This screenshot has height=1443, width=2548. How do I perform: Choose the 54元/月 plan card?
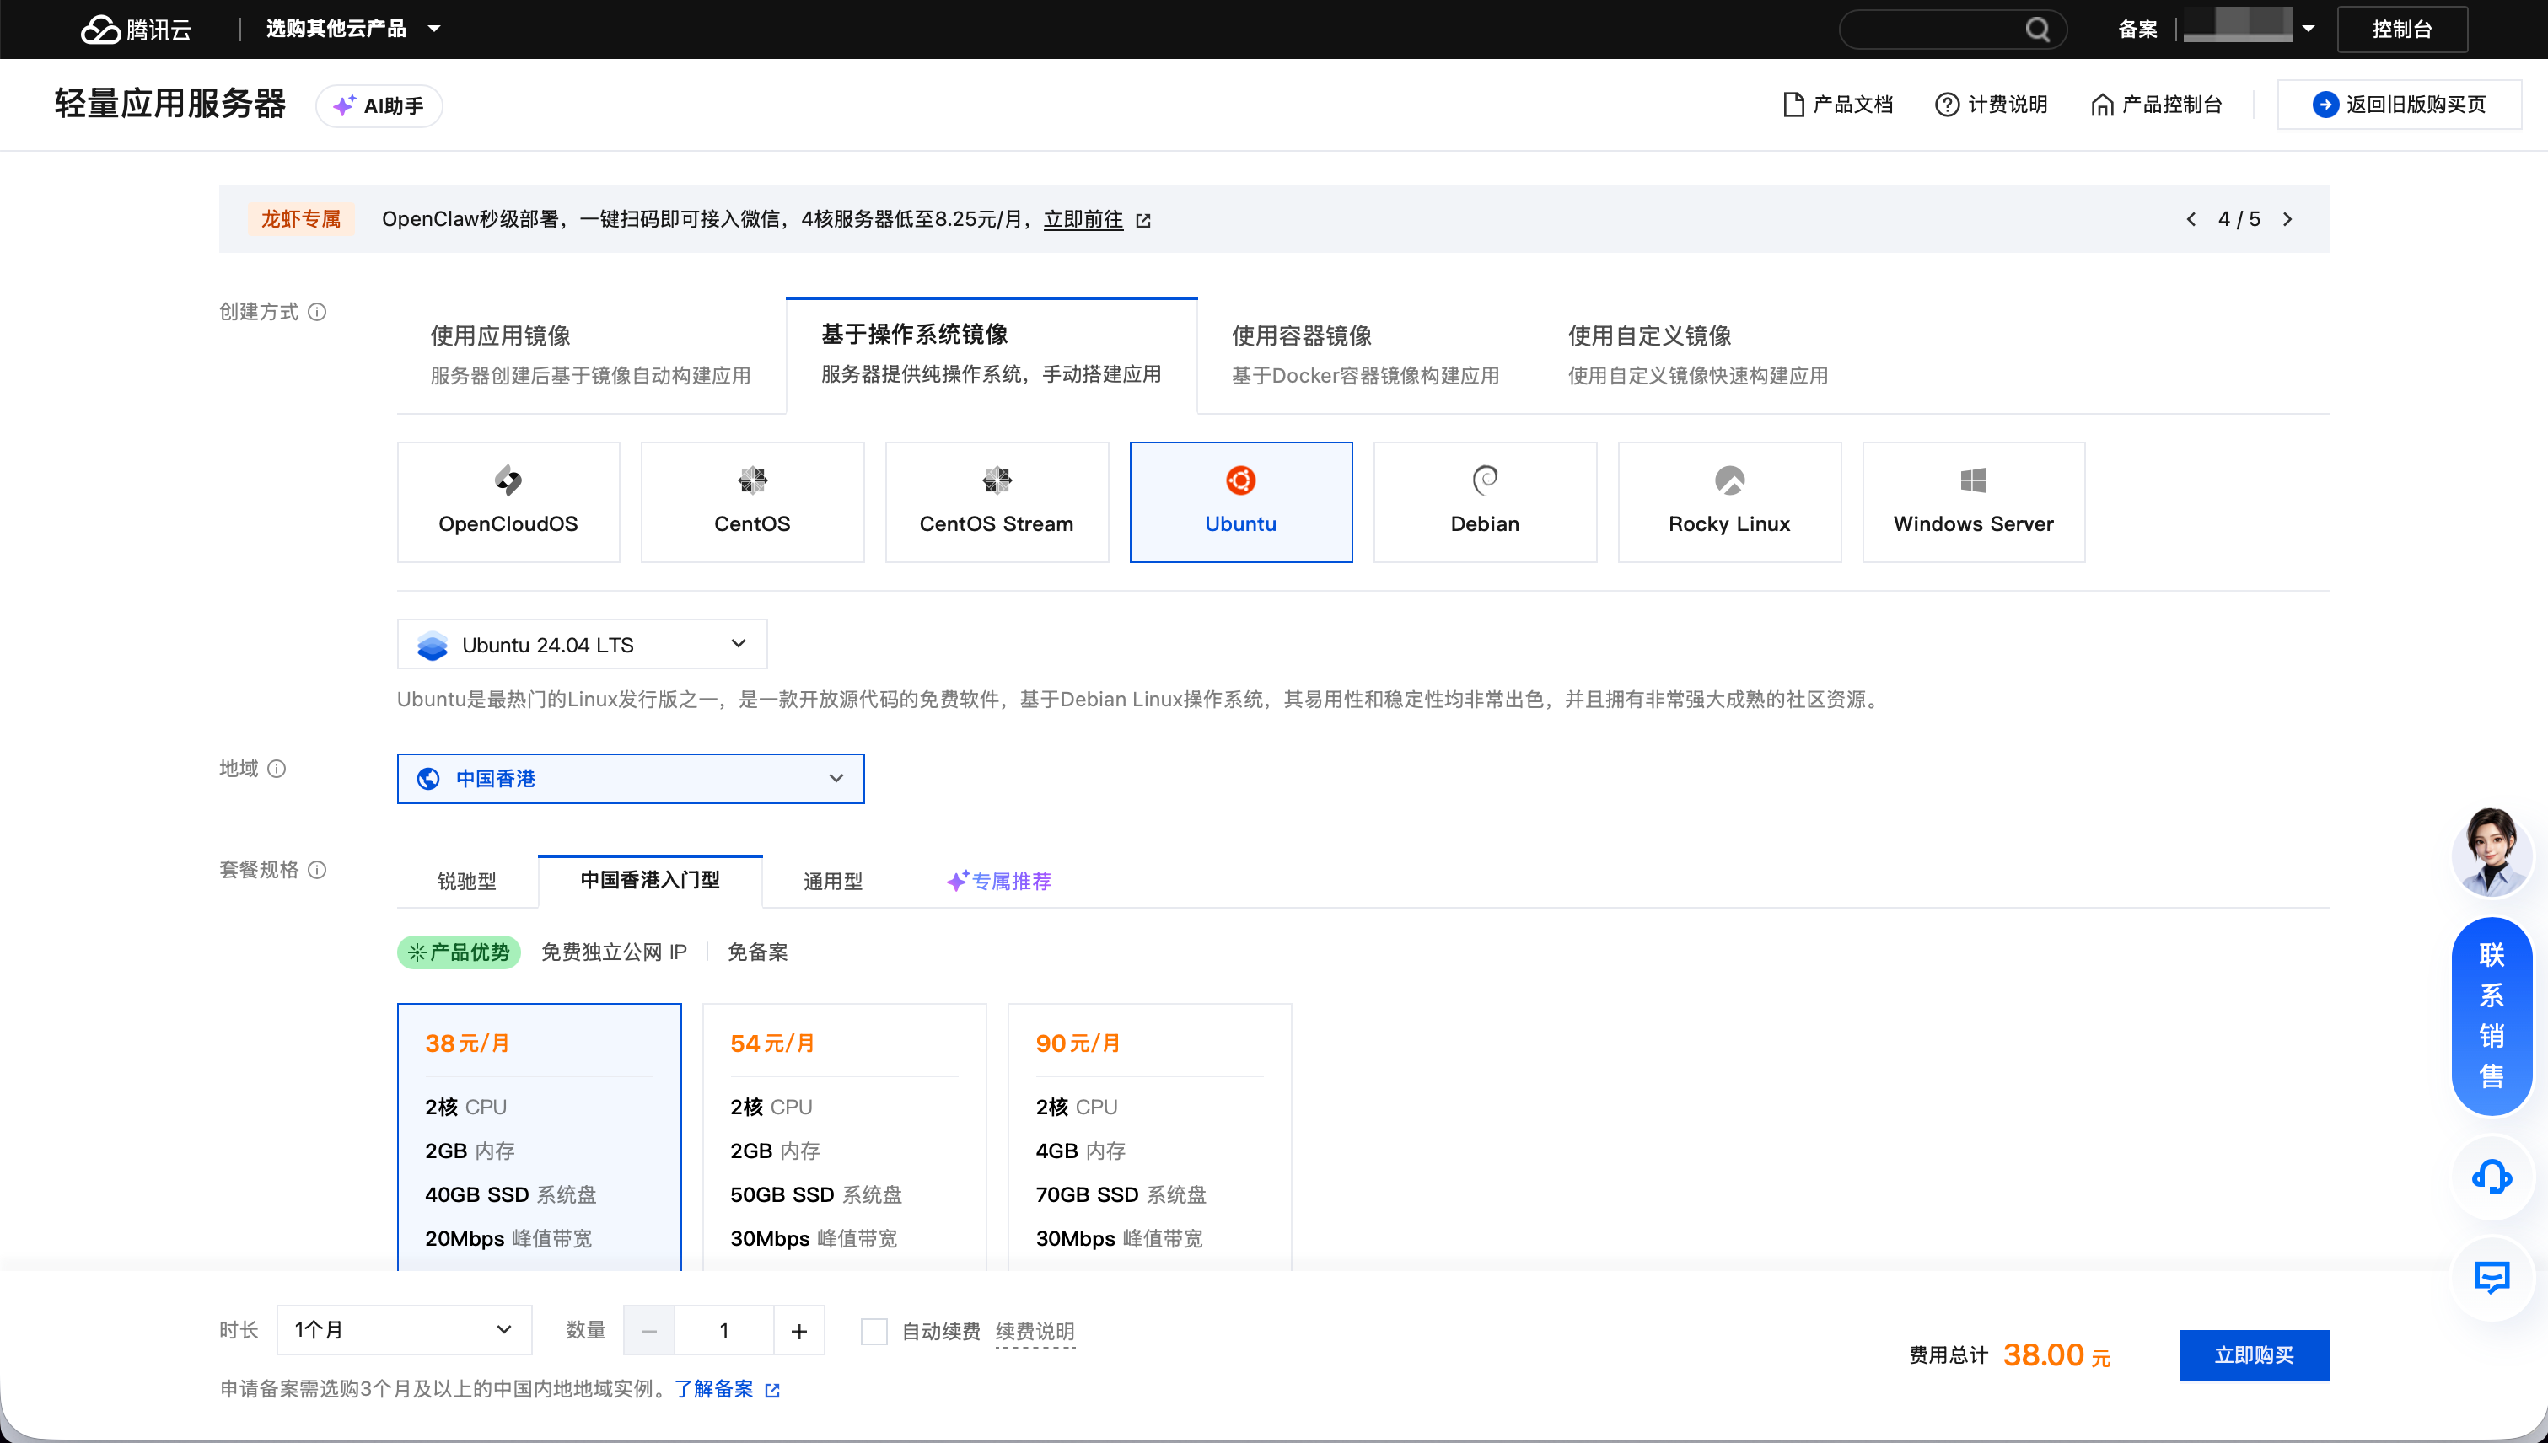tap(845, 1138)
